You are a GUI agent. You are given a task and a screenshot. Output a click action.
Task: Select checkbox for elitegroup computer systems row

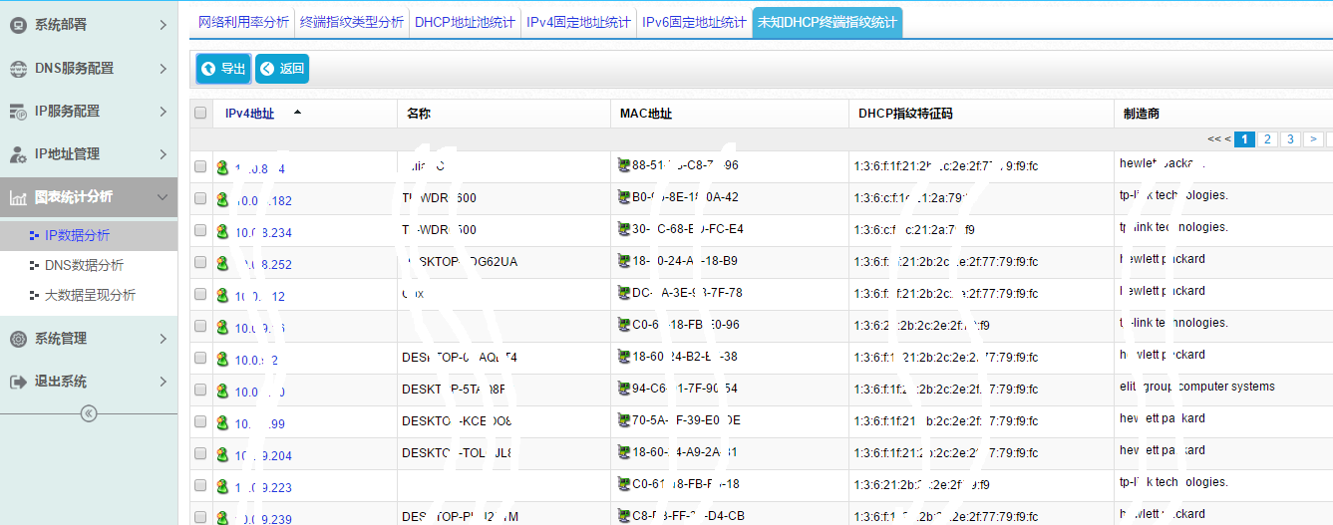pyautogui.click(x=200, y=391)
